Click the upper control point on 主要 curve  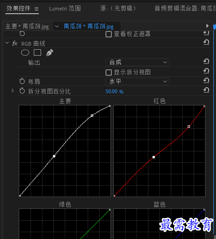(92, 116)
